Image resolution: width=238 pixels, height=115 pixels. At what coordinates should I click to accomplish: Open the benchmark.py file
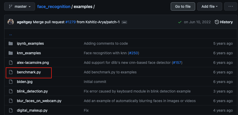[x=29, y=72]
